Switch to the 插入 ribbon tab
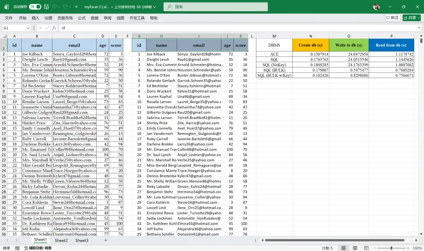The height and width of the screenshot is (251, 424). (x=35, y=18)
